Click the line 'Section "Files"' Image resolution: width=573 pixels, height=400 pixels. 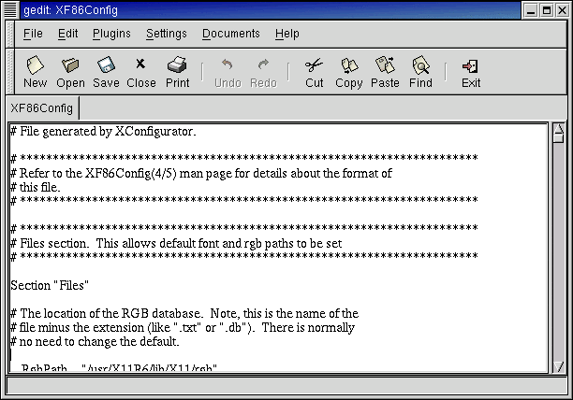(x=50, y=285)
